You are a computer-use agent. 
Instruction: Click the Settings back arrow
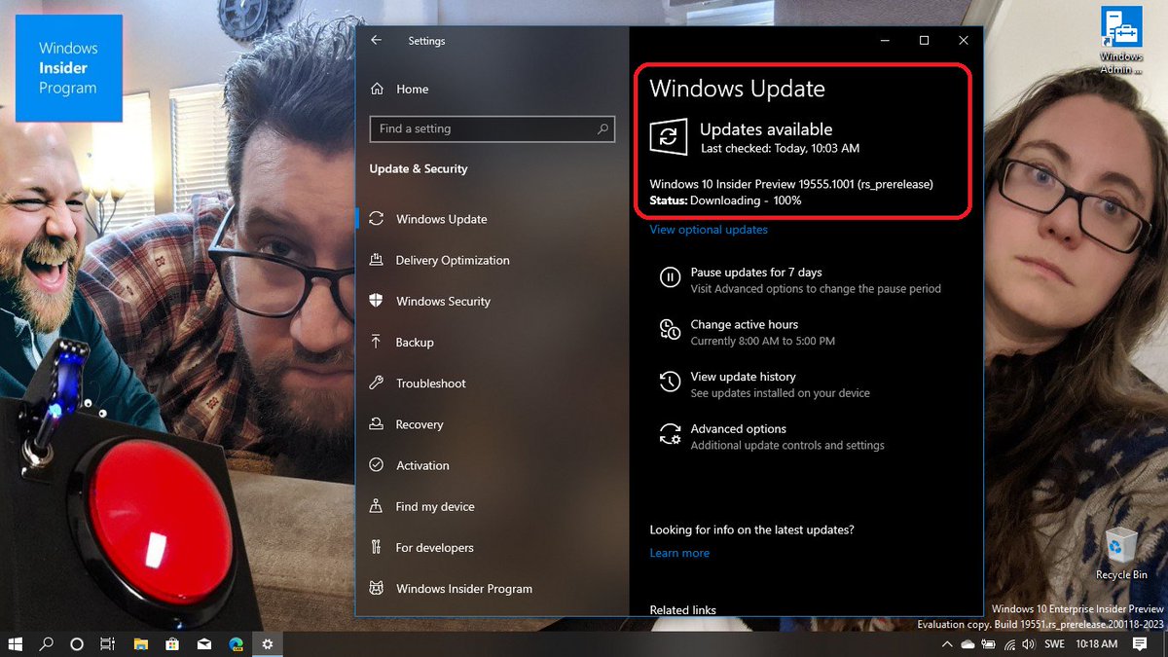(x=377, y=41)
